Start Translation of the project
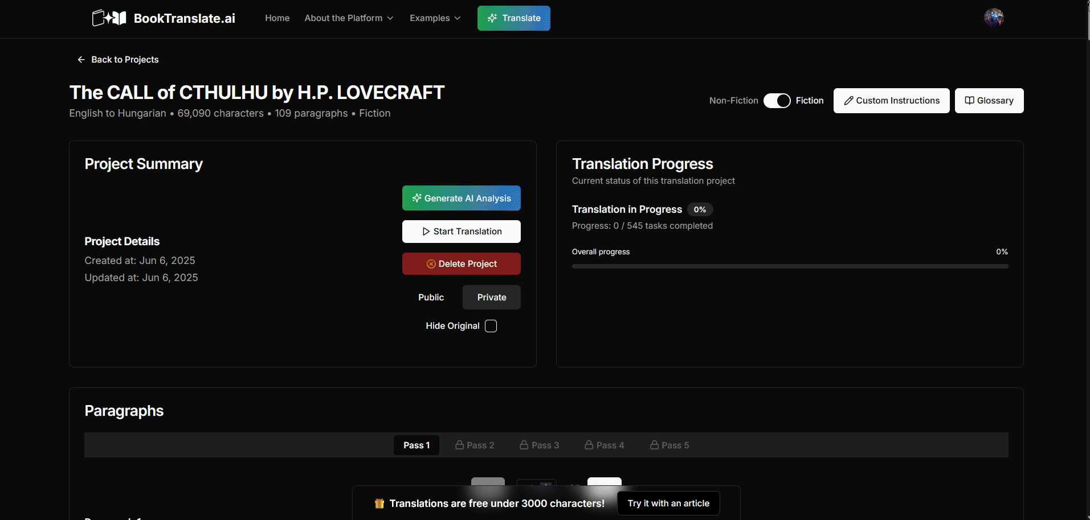The width and height of the screenshot is (1090, 520). tap(462, 232)
